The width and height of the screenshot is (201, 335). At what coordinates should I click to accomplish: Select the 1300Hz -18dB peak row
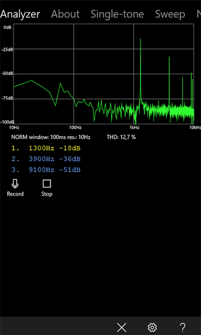coord(46,148)
